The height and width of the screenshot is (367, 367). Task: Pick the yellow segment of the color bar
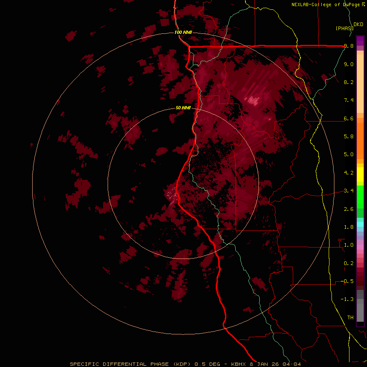360,174
